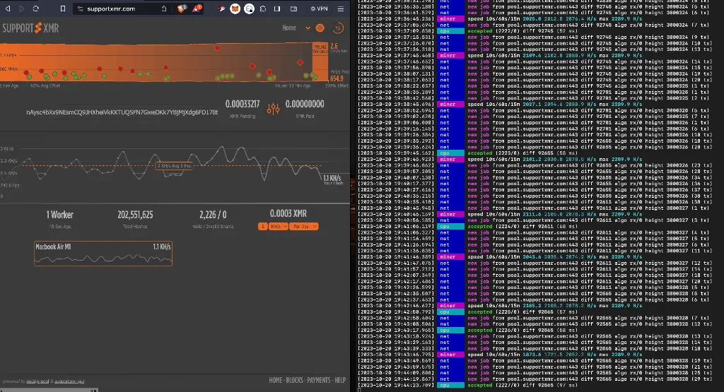Viewport: 724px width, 392px height.
Task: Open the nodejs-pool footer link
Action: [x=37, y=381]
